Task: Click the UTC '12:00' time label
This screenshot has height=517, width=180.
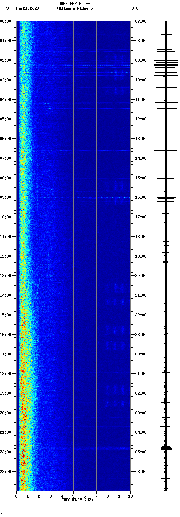Action: tap(141, 119)
